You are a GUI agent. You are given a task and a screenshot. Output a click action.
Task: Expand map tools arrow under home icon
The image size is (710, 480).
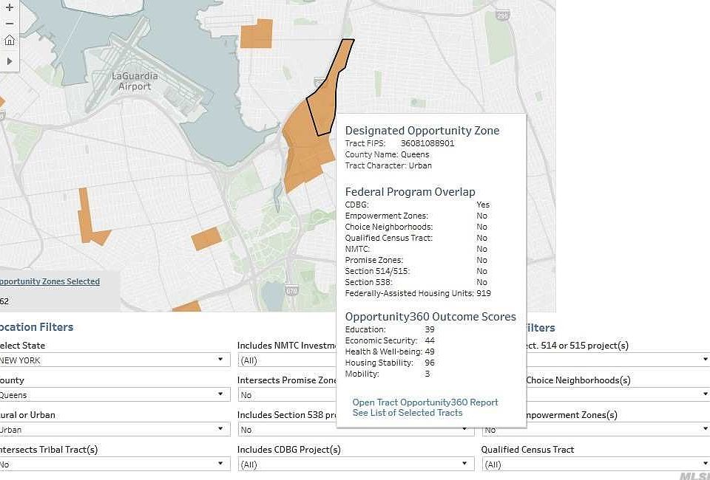(x=9, y=61)
